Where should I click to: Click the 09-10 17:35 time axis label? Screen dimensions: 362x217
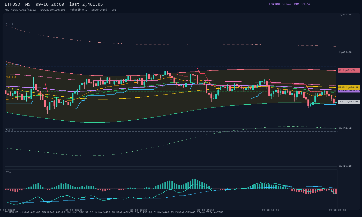coord(270,210)
